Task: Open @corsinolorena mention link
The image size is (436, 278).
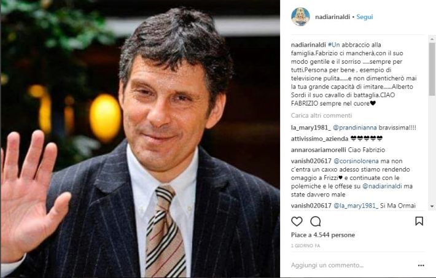Action: (x=356, y=161)
